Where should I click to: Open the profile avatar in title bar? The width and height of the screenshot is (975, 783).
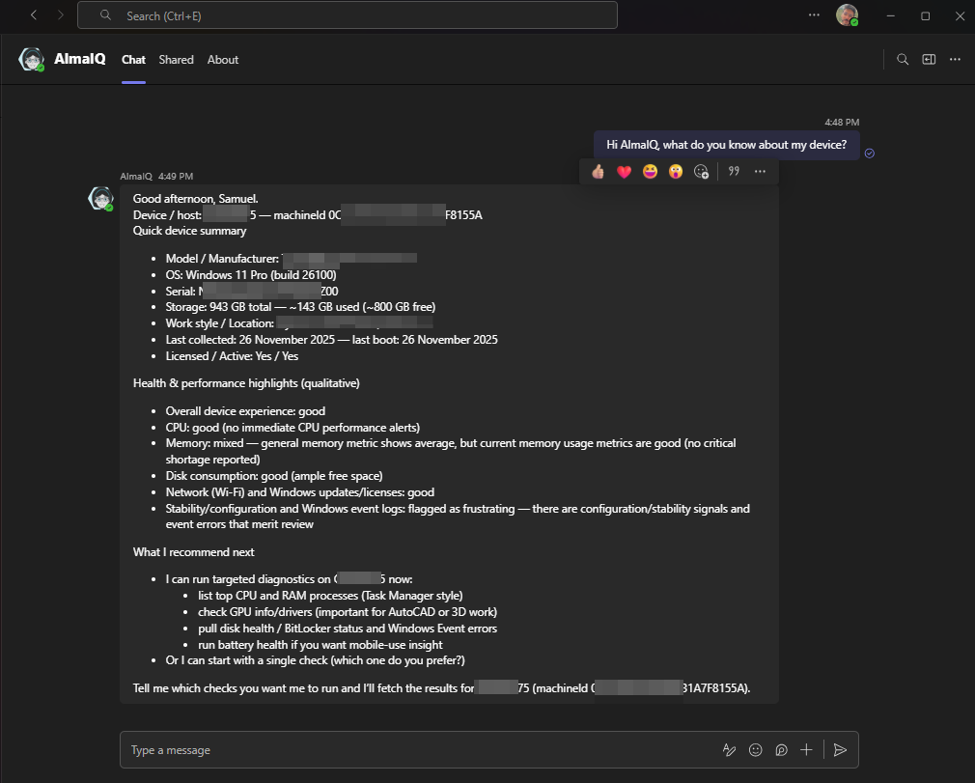pyautogui.click(x=847, y=15)
